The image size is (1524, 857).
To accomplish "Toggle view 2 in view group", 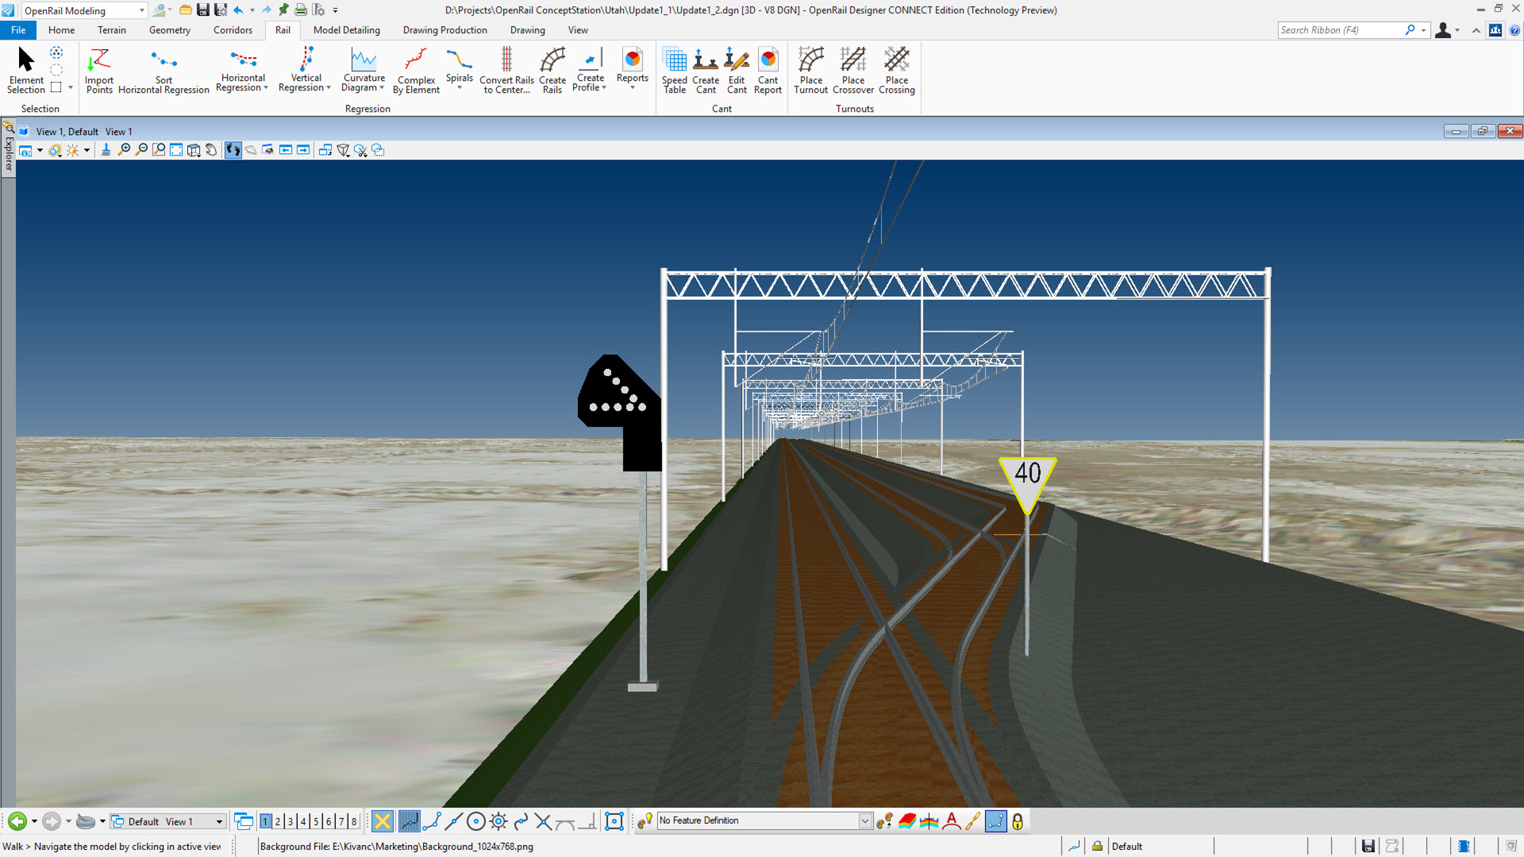I will (x=278, y=821).
